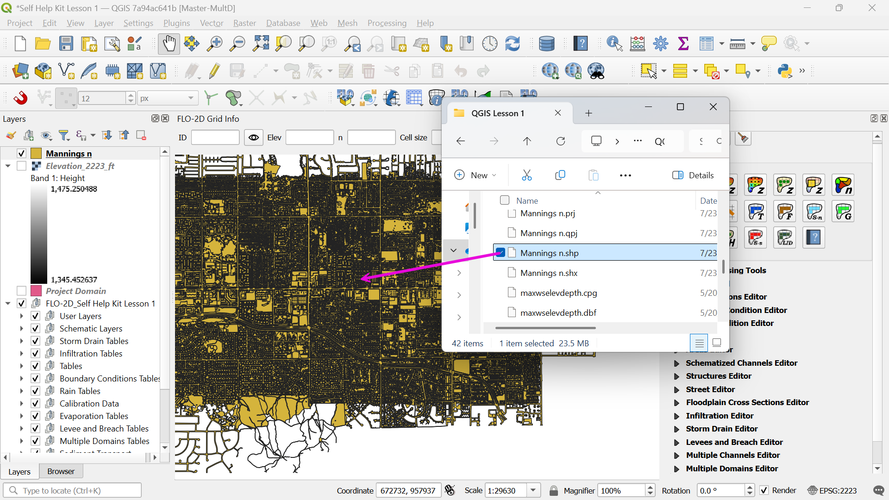This screenshot has width=889, height=500.
Task: Open the Python console icon
Action: pyautogui.click(x=785, y=71)
